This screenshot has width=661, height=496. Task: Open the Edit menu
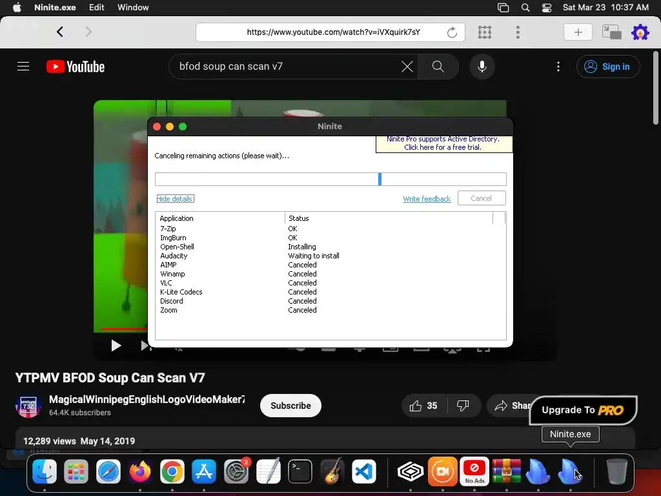(x=97, y=7)
